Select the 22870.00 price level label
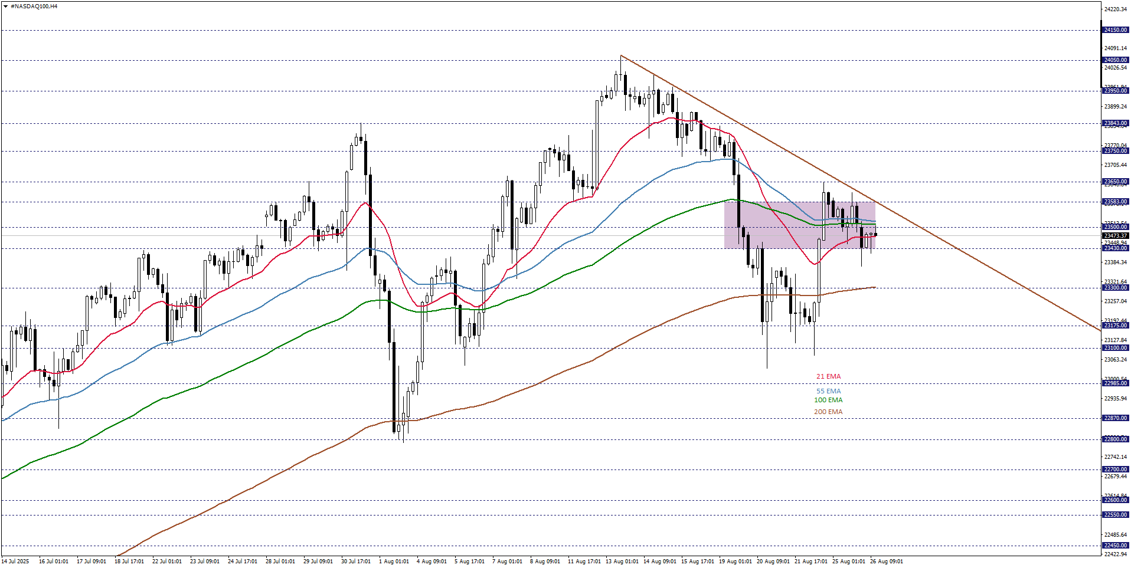This screenshot has width=1131, height=568. (1115, 418)
